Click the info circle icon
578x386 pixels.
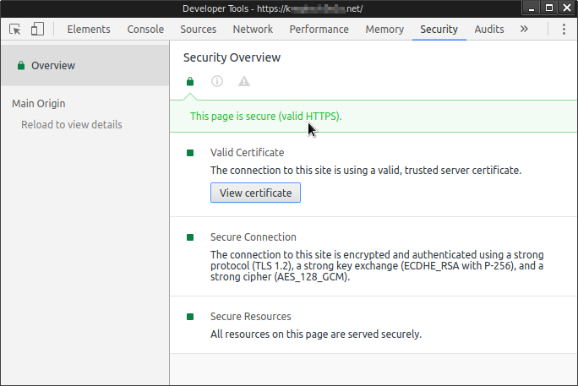pyautogui.click(x=217, y=82)
